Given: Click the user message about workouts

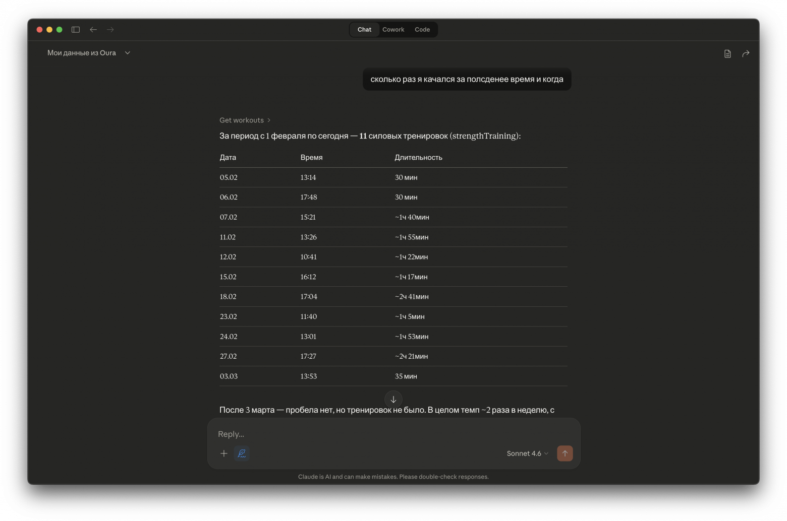Looking at the screenshot, I should 467,79.
